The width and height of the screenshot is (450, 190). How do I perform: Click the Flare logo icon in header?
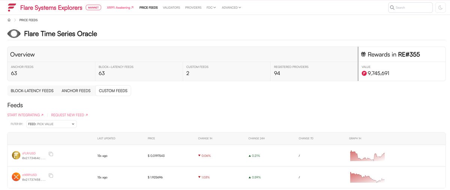point(12,7)
